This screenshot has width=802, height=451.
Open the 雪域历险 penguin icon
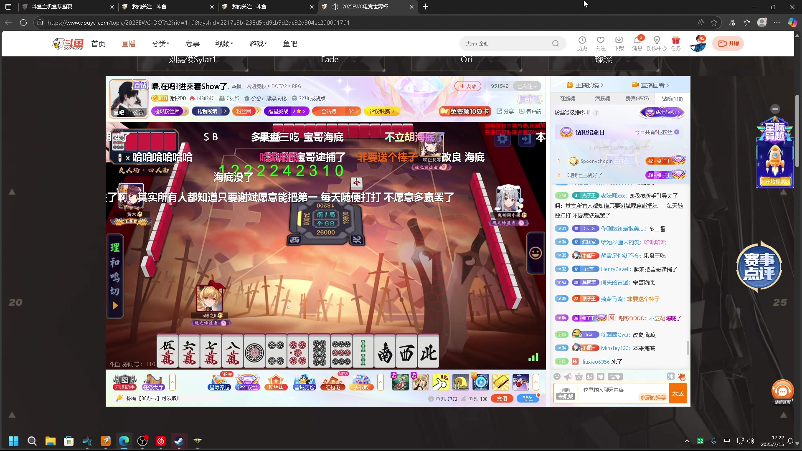[x=305, y=382]
